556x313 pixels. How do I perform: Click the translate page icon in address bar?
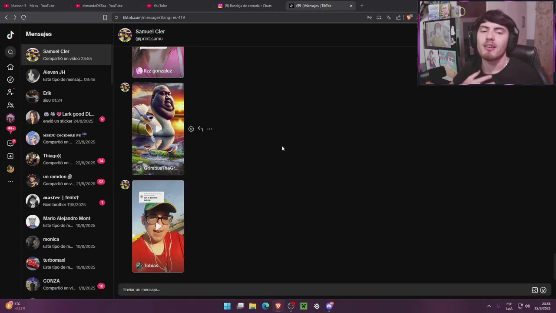[388, 17]
